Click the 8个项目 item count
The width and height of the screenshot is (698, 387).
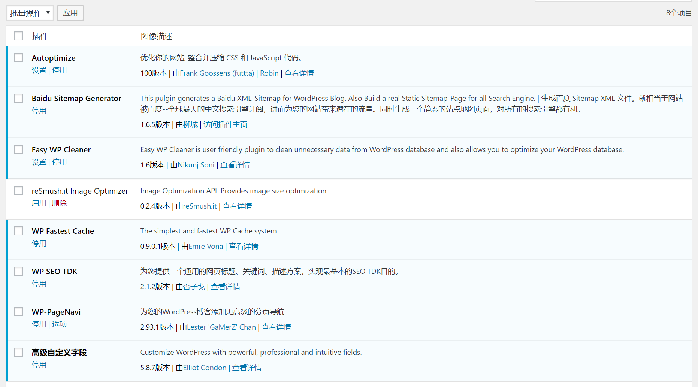[x=679, y=13]
